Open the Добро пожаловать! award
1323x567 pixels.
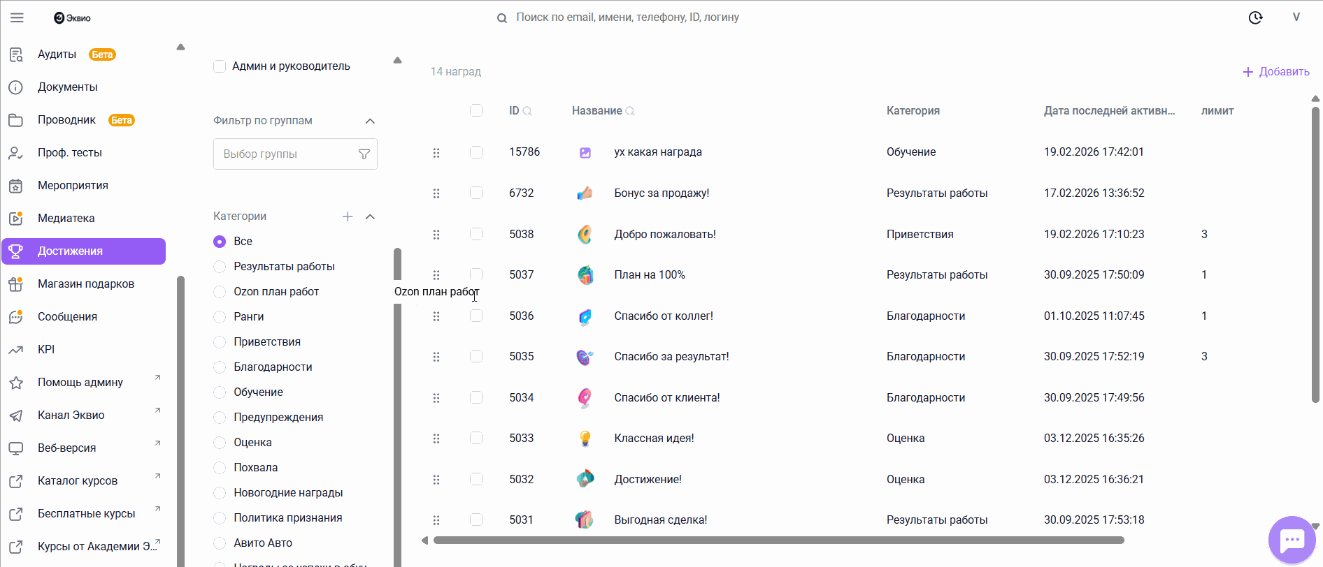tap(664, 235)
